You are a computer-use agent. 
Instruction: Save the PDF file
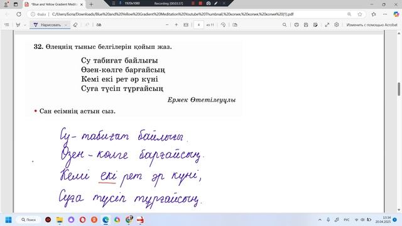coord(306,25)
